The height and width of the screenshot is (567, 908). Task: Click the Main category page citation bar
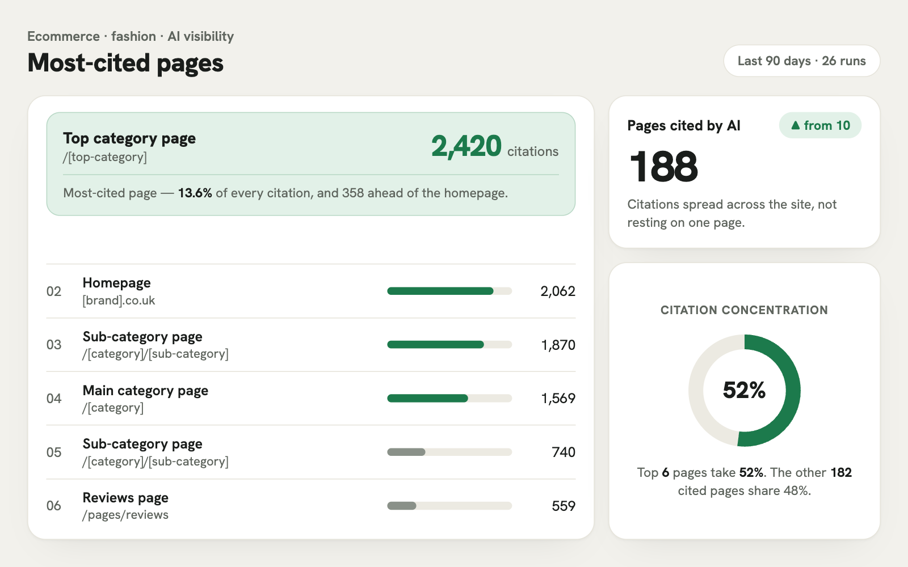pyautogui.click(x=449, y=398)
